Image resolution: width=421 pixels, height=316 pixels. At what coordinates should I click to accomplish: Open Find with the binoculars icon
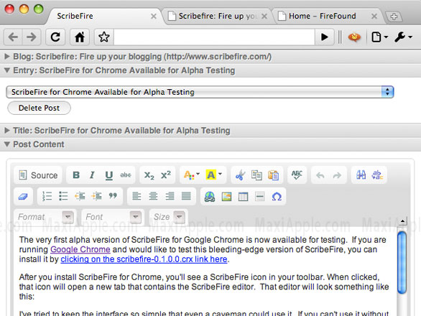pyautogui.click(x=361, y=175)
